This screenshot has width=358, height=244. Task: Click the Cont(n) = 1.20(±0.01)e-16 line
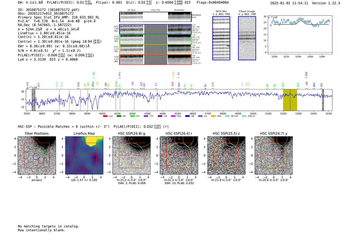(43, 37)
